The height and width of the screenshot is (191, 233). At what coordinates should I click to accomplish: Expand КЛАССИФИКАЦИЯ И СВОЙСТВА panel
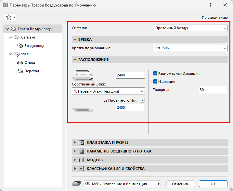pos(149,169)
